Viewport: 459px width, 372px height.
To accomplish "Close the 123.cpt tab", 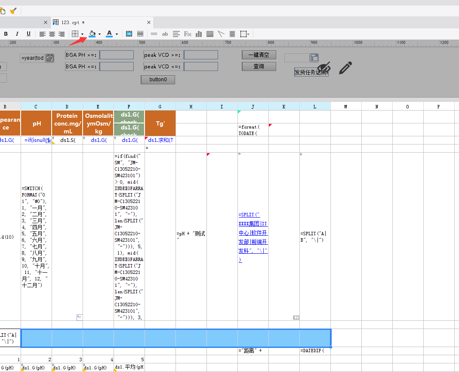I will 149,22.
